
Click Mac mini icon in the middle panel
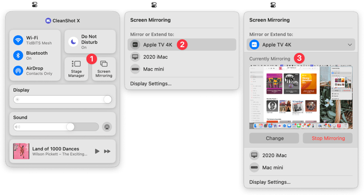click(135, 69)
